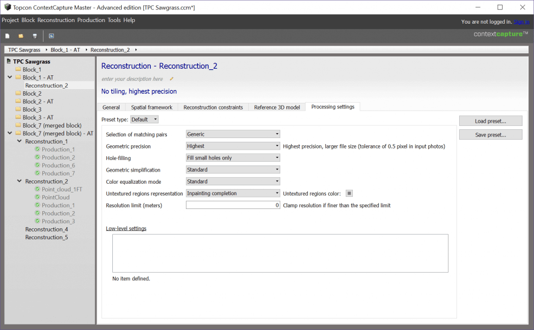Click the Block_3 folder icon
This screenshot has height=330, width=534.
(x=18, y=109)
